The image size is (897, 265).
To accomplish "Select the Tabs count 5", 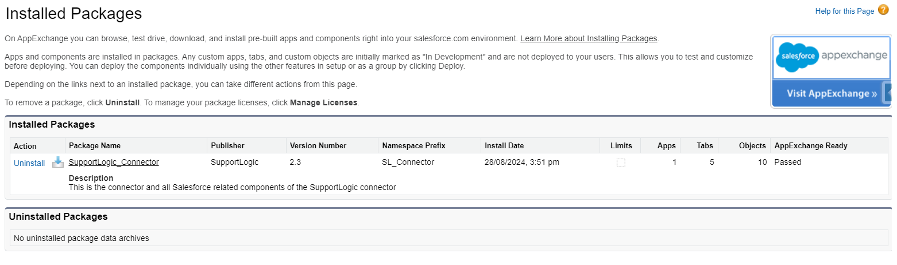I will click(x=712, y=162).
